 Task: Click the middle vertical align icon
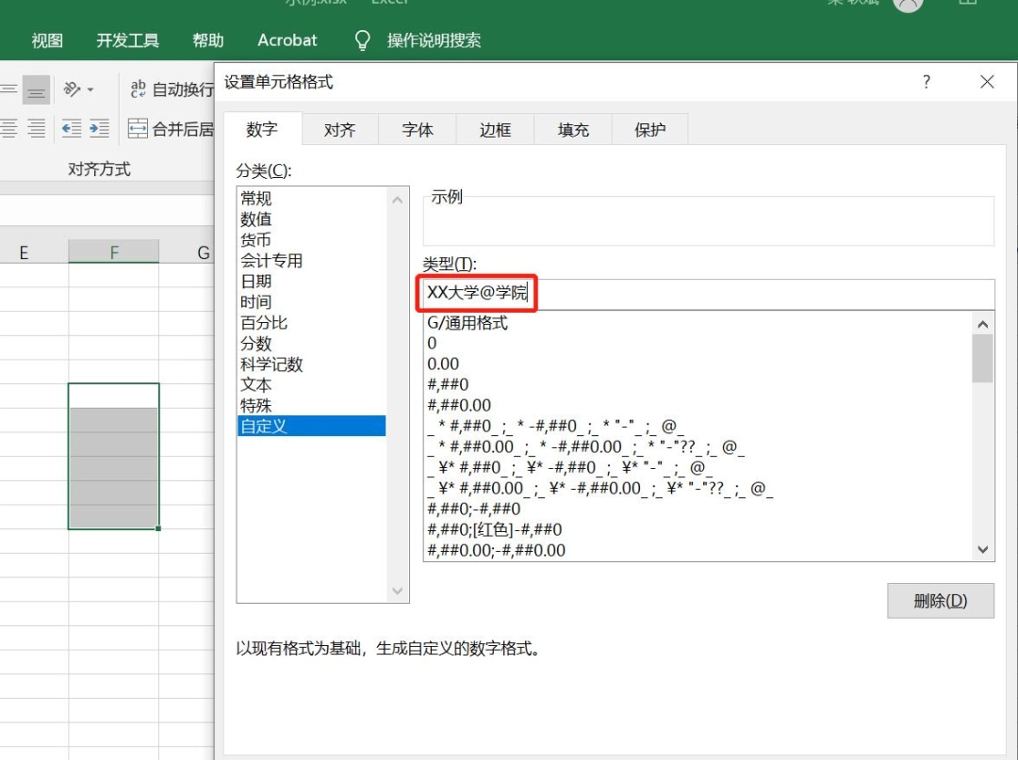pyautogui.click(x=8, y=89)
